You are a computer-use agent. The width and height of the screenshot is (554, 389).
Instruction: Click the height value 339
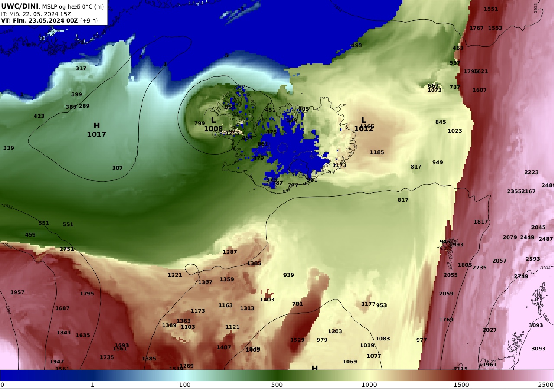point(9,148)
